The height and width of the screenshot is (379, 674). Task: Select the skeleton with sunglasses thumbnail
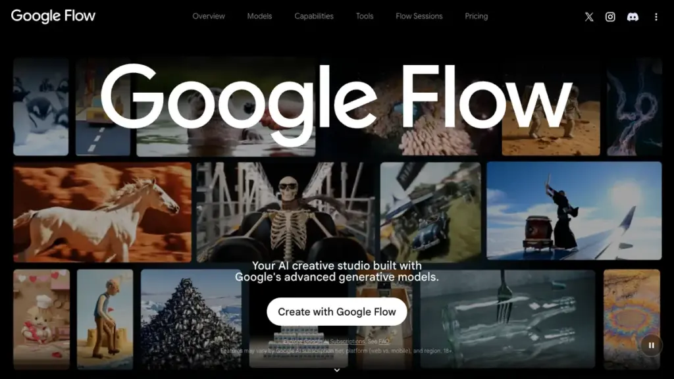(285, 213)
